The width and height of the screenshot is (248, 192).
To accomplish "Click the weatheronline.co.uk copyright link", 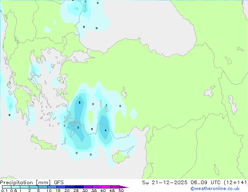I will [x=215, y=188].
